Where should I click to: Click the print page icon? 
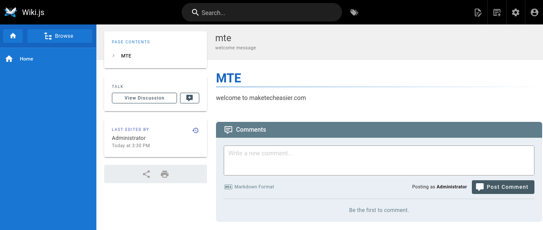[x=165, y=174]
